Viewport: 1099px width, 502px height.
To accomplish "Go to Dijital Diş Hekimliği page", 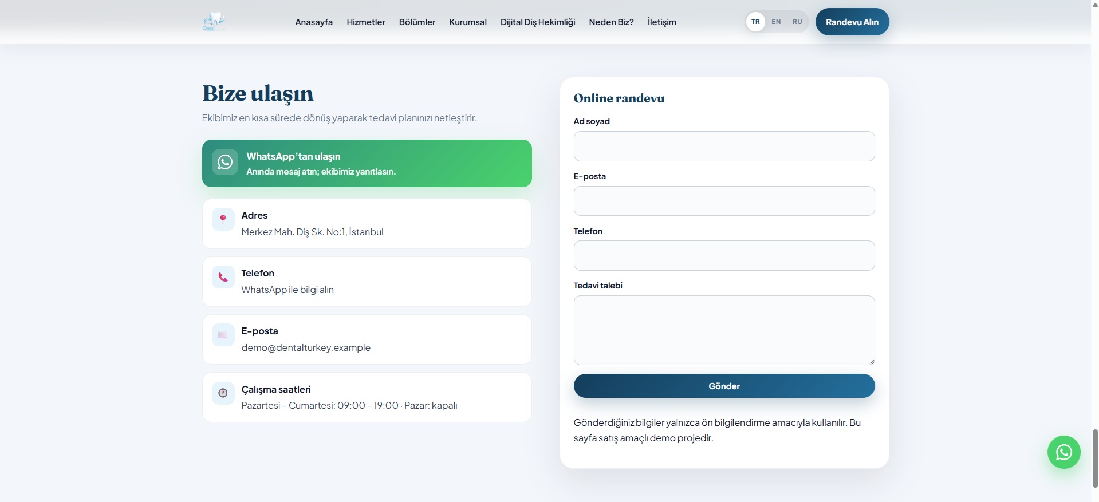I will 537,22.
